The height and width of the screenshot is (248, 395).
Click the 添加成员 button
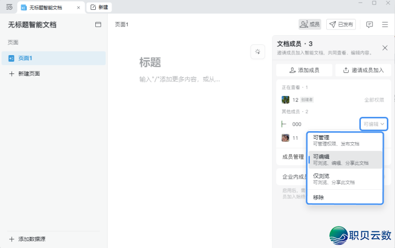304,70
